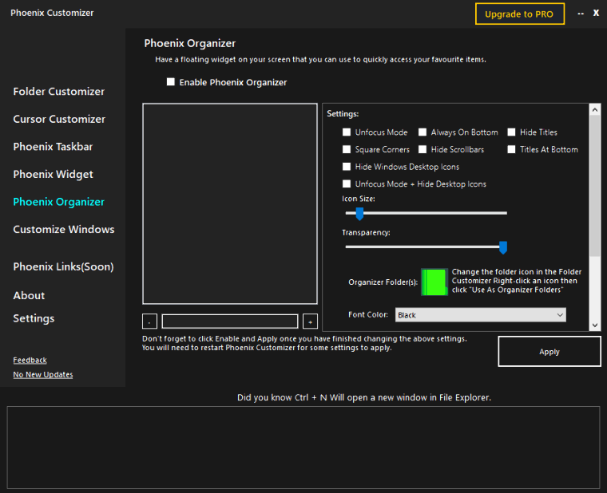This screenshot has width=607, height=493.
Task: Check the Hide Titles option
Action: [511, 132]
